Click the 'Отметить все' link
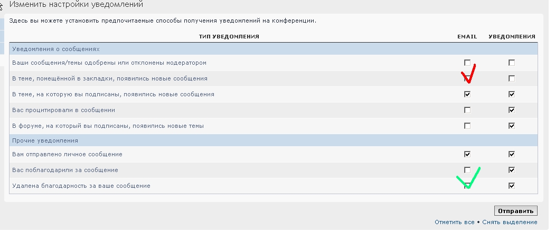The width and height of the screenshot is (555, 242). pos(454,222)
